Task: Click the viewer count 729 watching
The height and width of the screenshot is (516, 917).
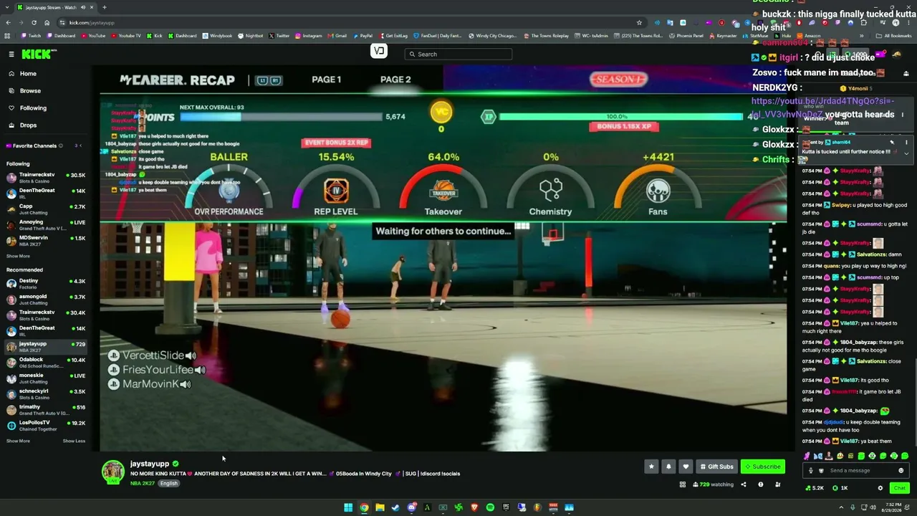Action: pos(712,485)
